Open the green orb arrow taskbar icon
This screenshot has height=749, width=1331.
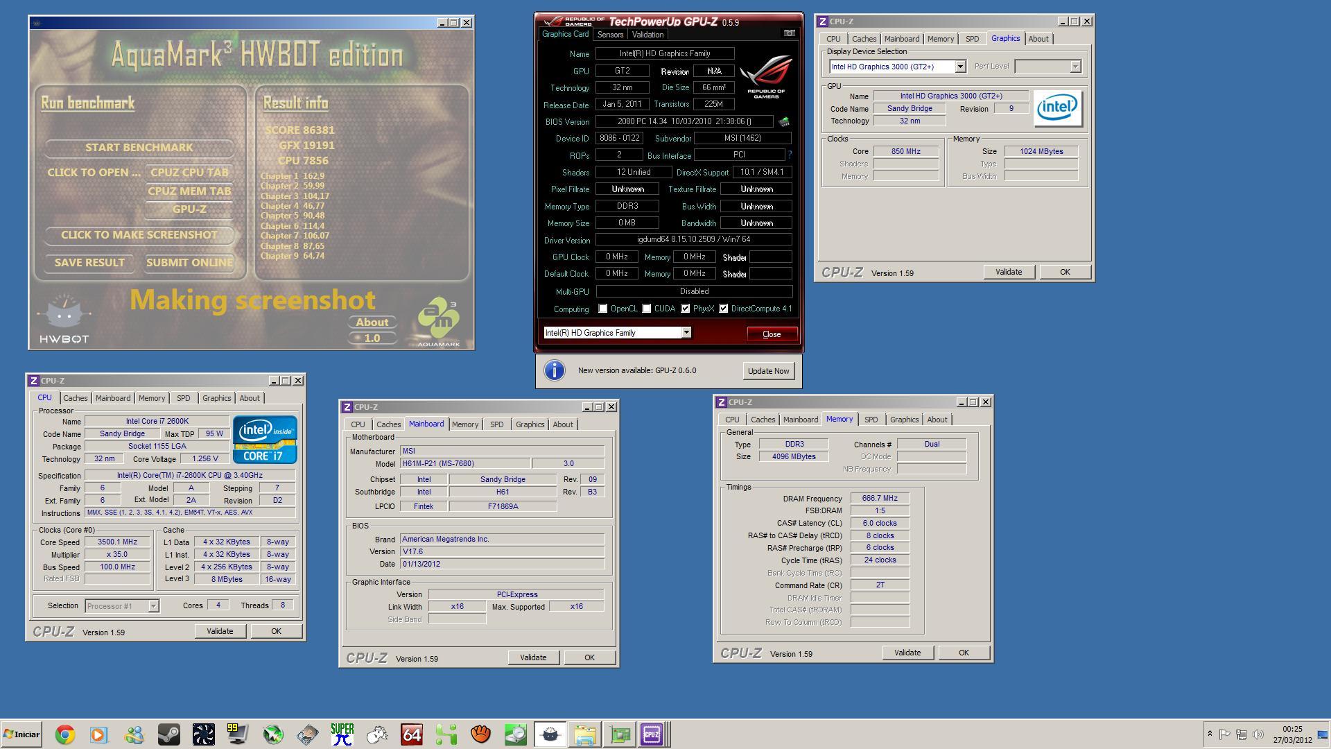click(273, 734)
